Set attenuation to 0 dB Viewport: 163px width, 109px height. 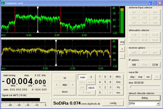tap(134, 35)
